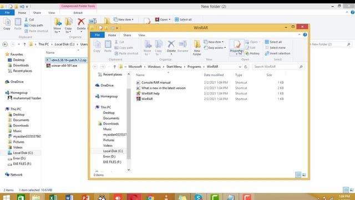Image resolution: width=355 pixels, height=200 pixels.
Task: Go back in New folder (2) window
Action: pyautogui.click(x=5, y=44)
